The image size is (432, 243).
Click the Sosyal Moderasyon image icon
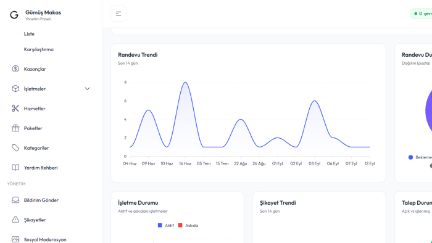15,239
